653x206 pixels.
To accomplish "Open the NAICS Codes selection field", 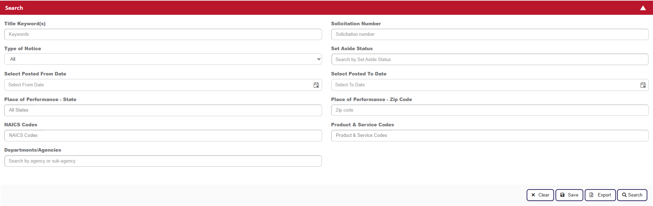I will (163, 135).
